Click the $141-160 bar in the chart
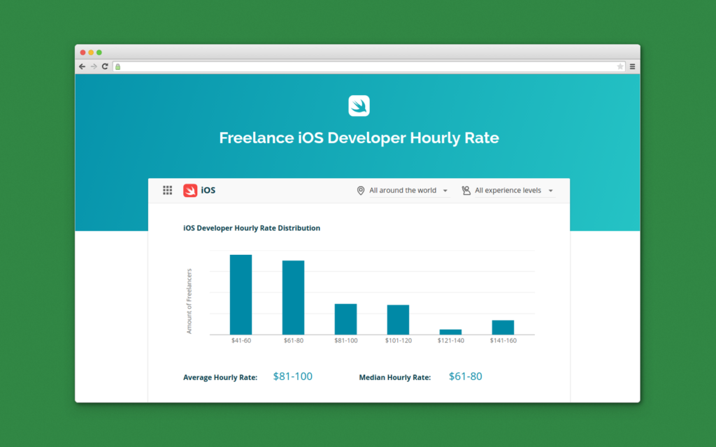The height and width of the screenshot is (447, 716). pyautogui.click(x=503, y=328)
